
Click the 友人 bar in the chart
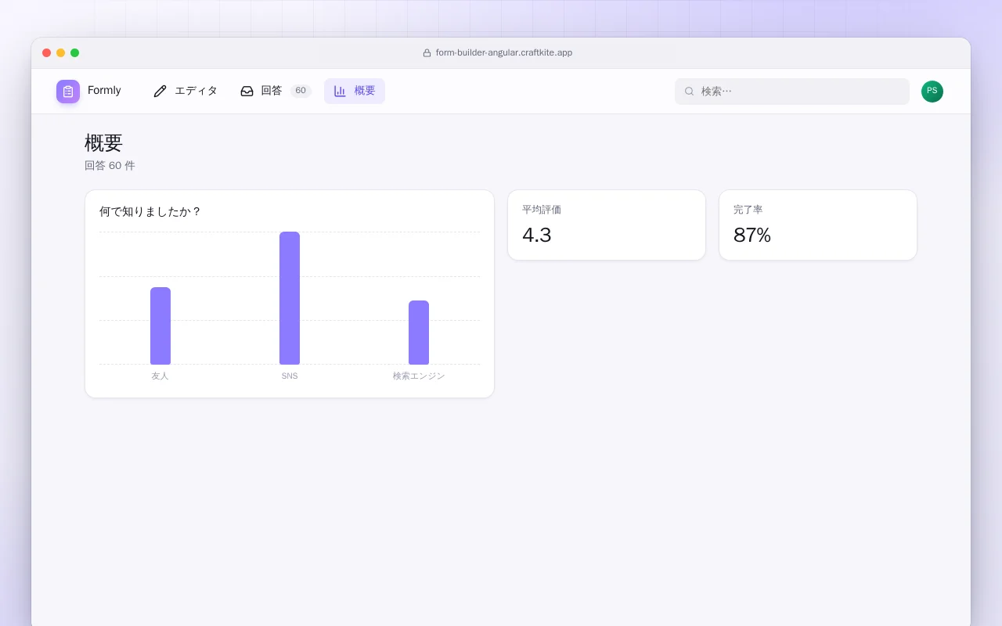[160, 326]
